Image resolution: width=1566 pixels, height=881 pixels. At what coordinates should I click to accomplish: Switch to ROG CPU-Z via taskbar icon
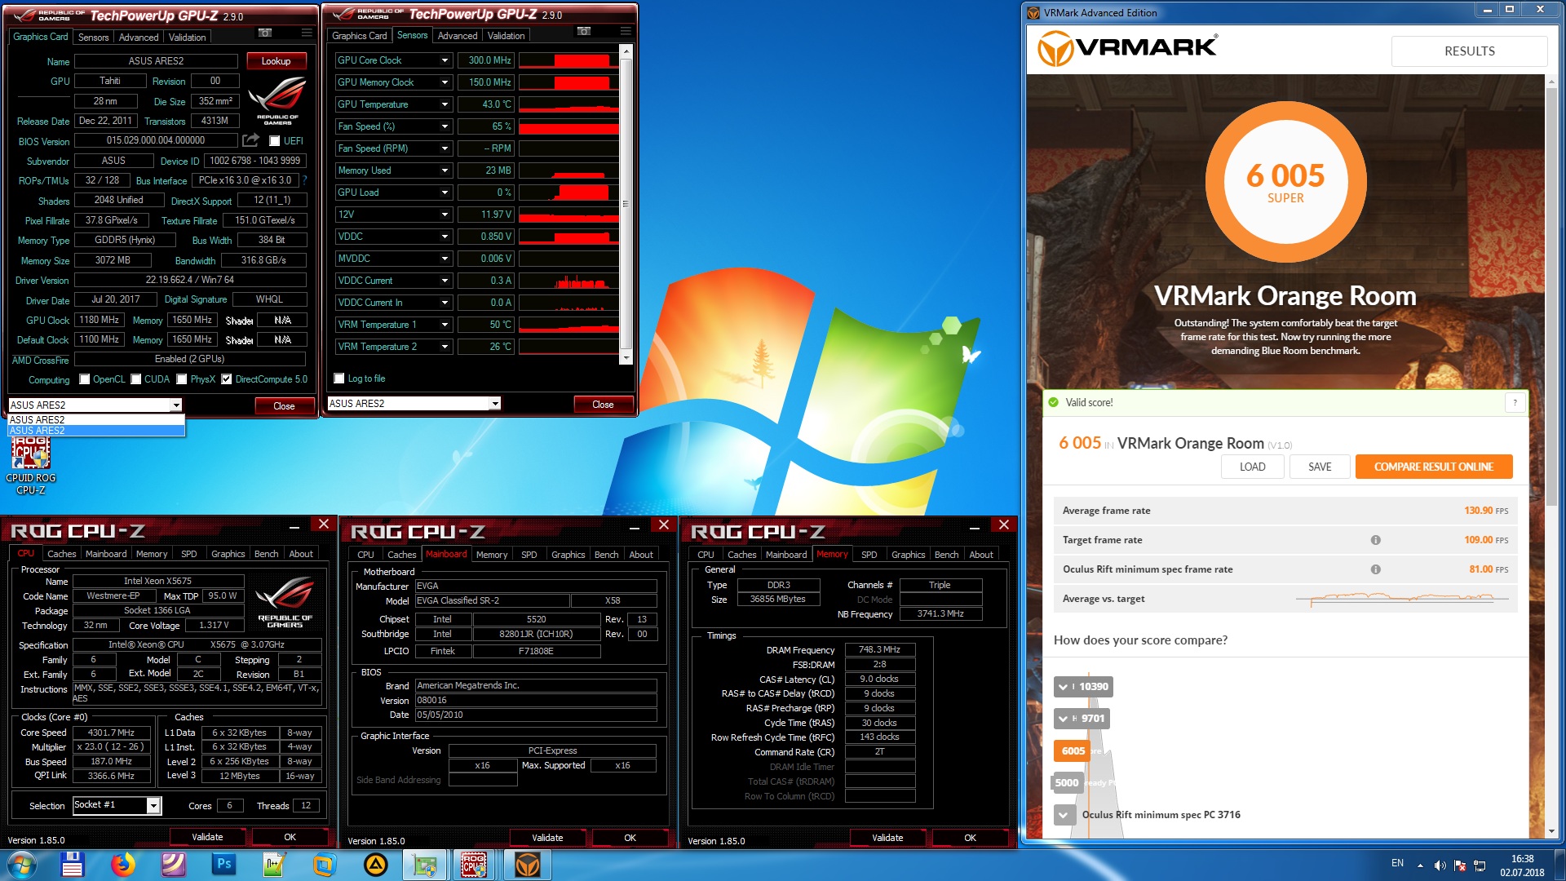[x=475, y=865]
